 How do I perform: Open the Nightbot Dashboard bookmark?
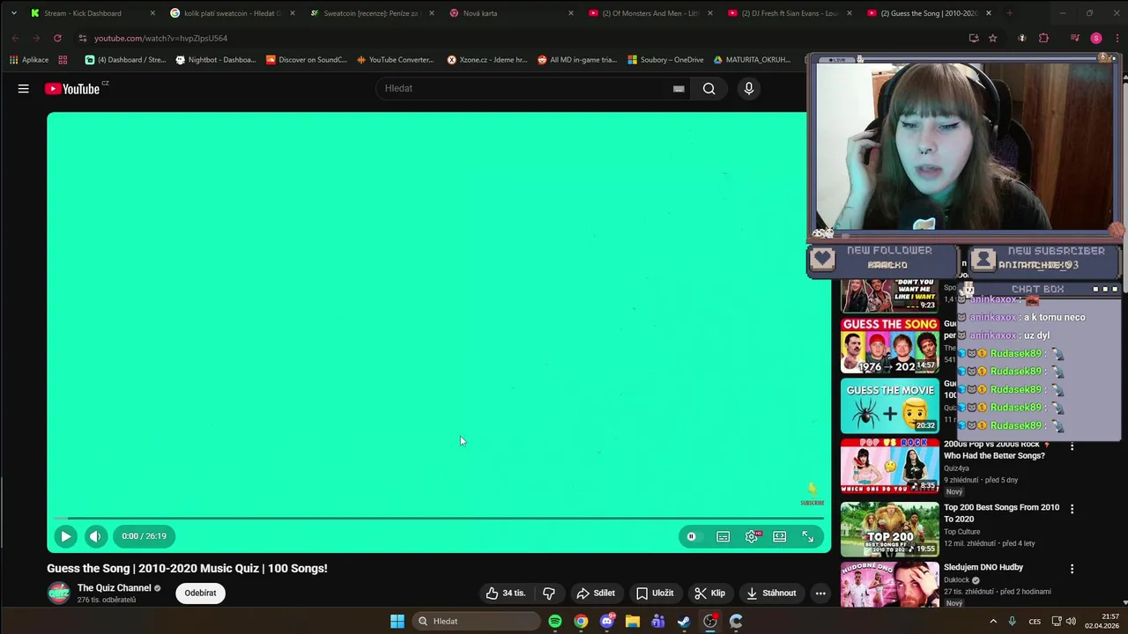[216, 60]
